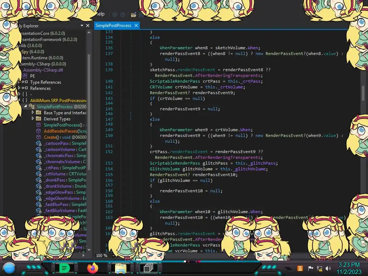Click AfterRenderingTransparents after line 139

tap(227, 75)
